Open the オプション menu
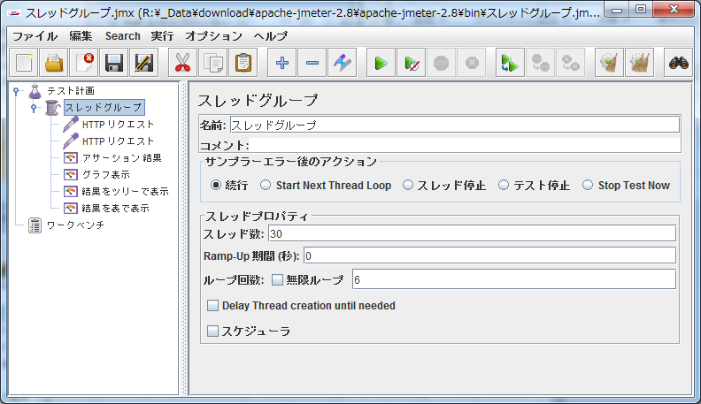Screen dimensions: 701x404 pos(213,36)
